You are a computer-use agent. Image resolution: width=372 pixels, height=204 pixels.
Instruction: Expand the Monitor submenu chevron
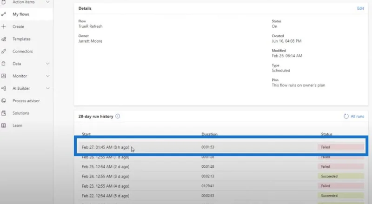point(48,76)
